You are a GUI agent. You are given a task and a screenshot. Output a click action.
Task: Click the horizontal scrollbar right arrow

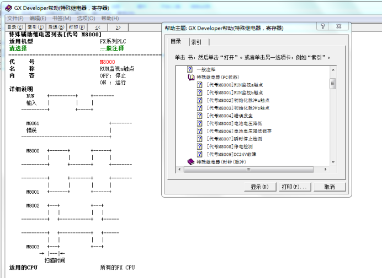click(326, 169)
